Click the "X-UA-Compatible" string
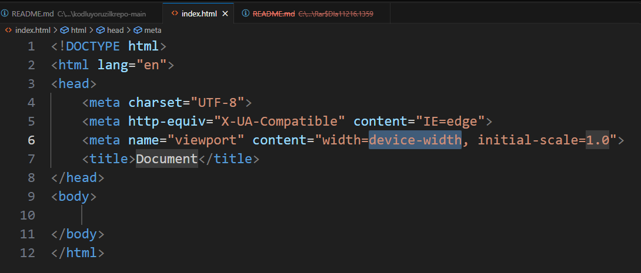641x273 pixels. pyautogui.click(x=279, y=121)
